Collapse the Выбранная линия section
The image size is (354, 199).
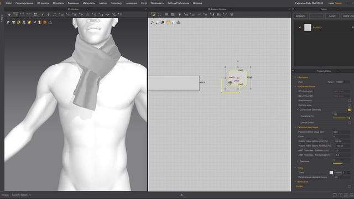(x=295, y=87)
